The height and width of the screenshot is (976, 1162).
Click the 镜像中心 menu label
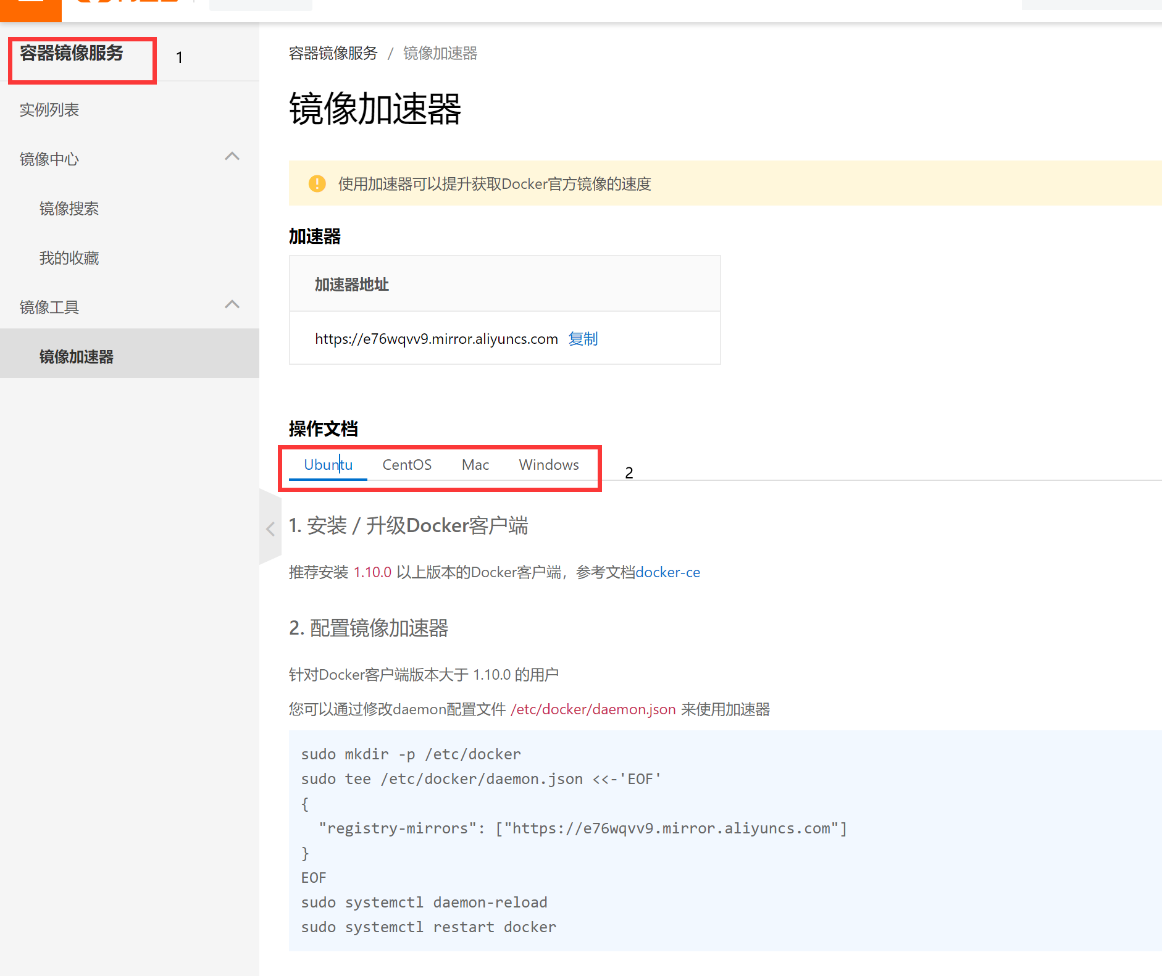point(49,159)
